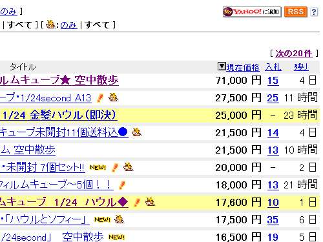The width and height of the screenshot is (323, 242).
Task: Click the sort arrow icon beside 現在価格
Action: point(222,66)
